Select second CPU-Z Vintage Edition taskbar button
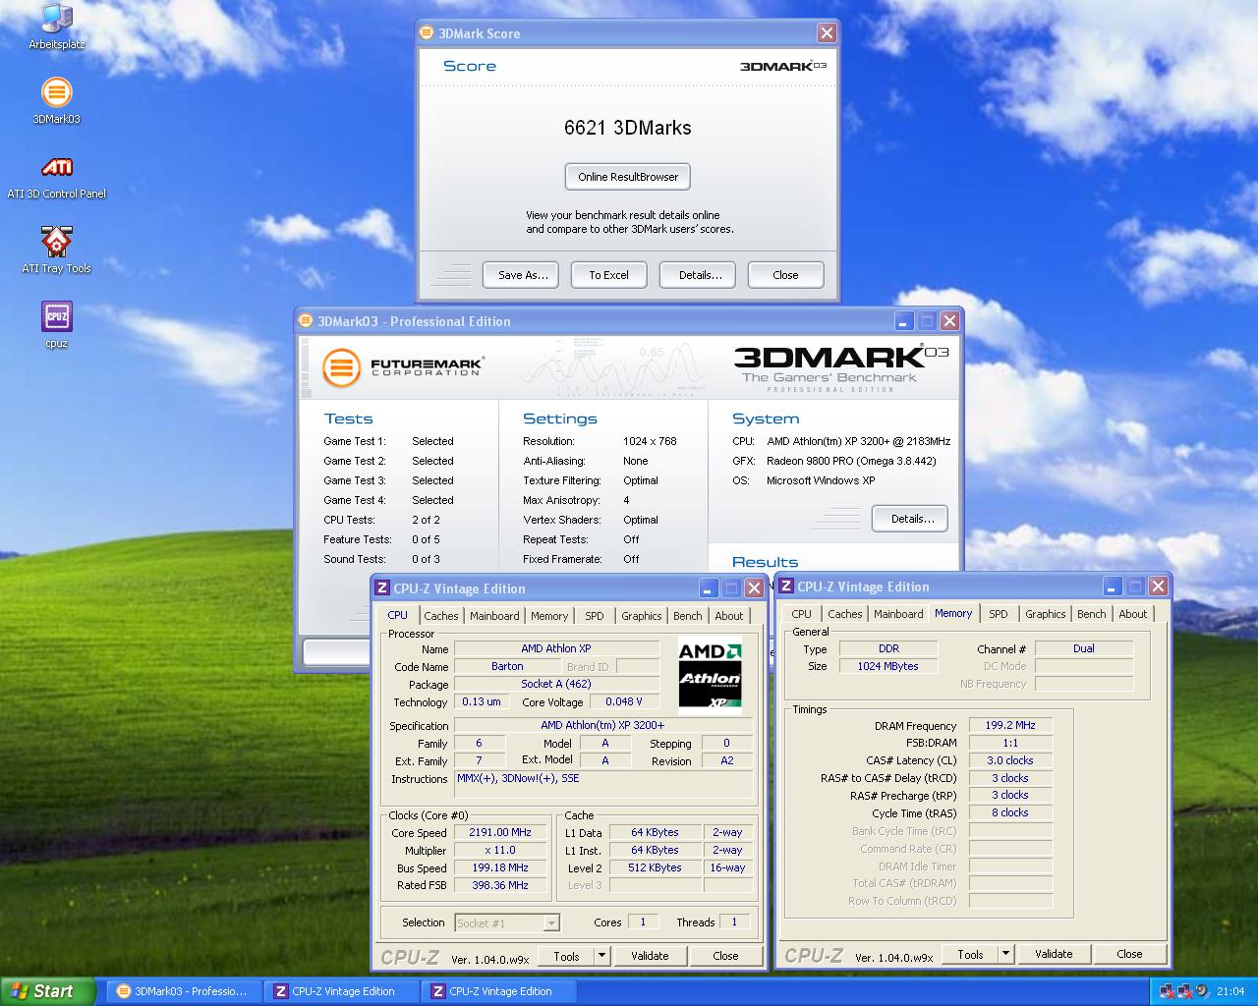The image size is (1258, 1006). pyautogui.click(x=498, y=991)
